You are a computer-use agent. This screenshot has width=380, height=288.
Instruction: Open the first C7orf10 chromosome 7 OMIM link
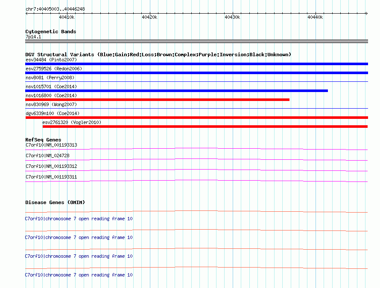79,219
